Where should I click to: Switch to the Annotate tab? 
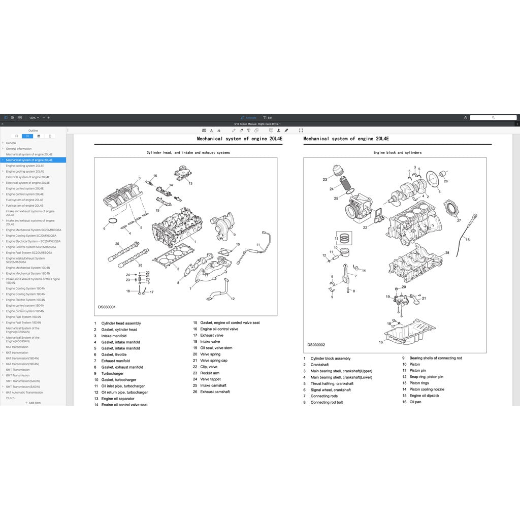249,117
